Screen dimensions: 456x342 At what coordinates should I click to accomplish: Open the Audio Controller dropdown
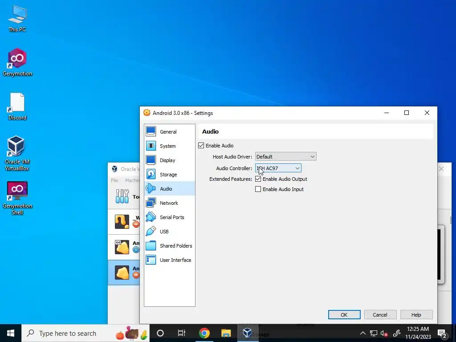278,168
